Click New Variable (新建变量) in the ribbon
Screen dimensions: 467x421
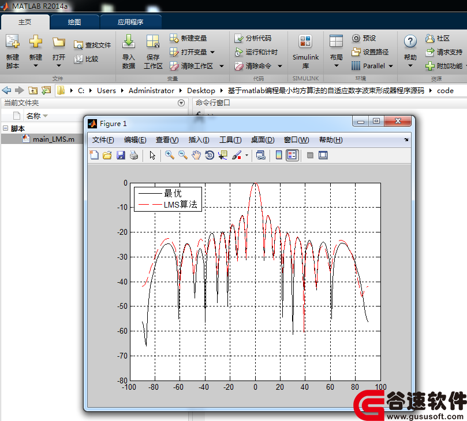(188, 38)
